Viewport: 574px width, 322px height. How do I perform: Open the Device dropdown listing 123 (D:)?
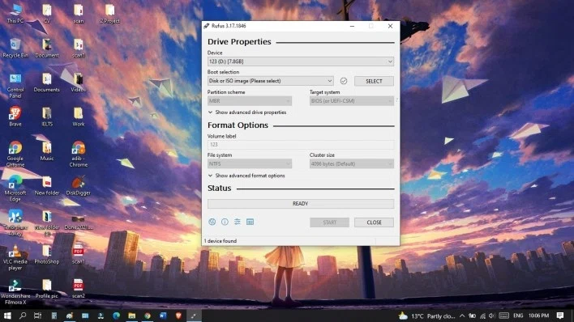click(x=301, y=61)
